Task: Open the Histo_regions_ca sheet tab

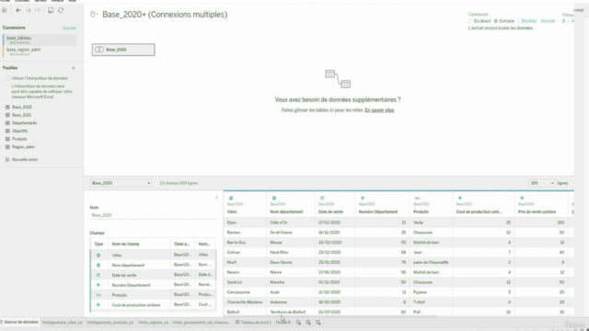Action: tap(154, 323)
